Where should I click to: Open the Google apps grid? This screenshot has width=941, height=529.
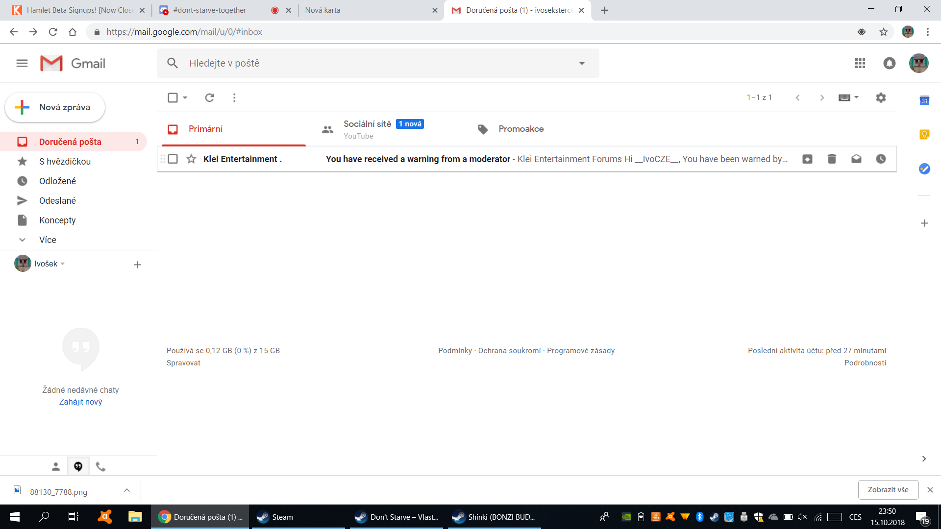tap(860, 63)
